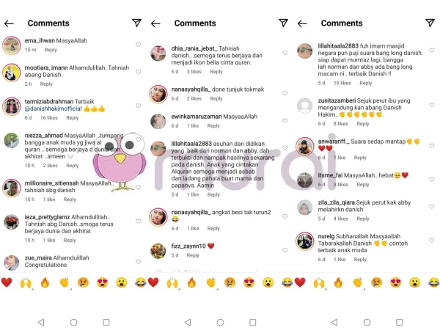Tap the back arrow in the leftmost Comments header
This screenshot has height=330, width=440.
[9, 23]
